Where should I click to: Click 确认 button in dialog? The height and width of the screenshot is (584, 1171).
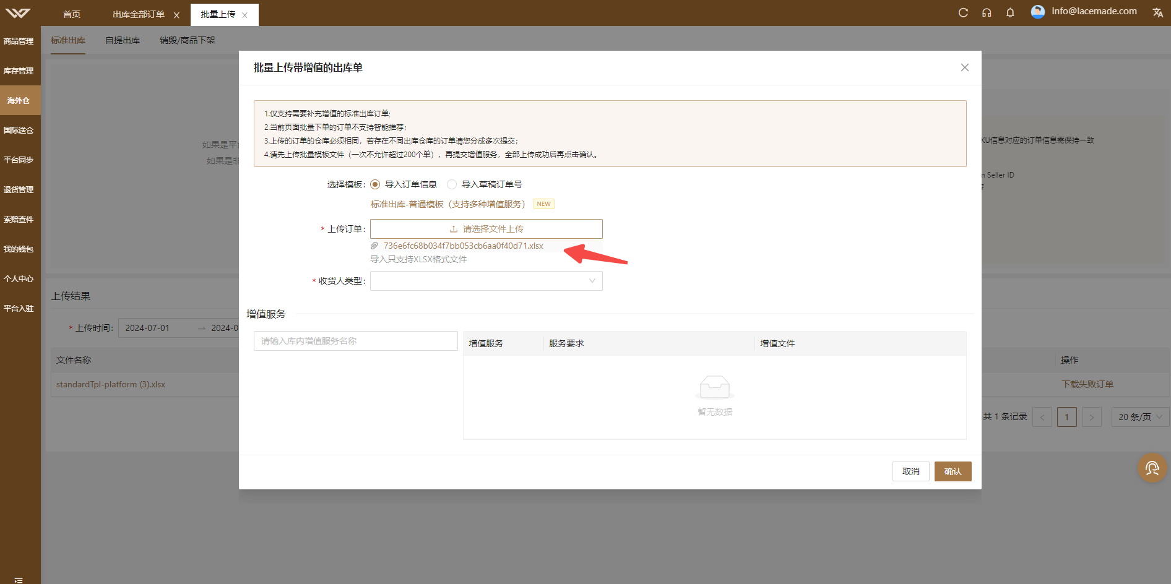(953, 471)
